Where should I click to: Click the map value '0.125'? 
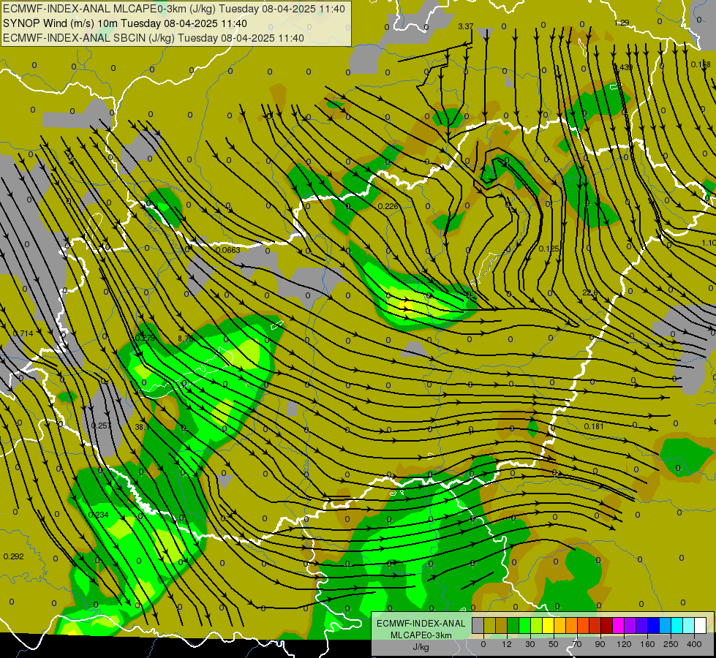tap(549, 249)
